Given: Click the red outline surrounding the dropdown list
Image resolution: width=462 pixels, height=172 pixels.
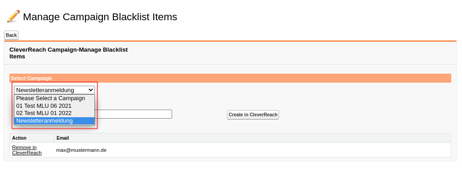Looking at the screenshot, I should click(54, 82).
